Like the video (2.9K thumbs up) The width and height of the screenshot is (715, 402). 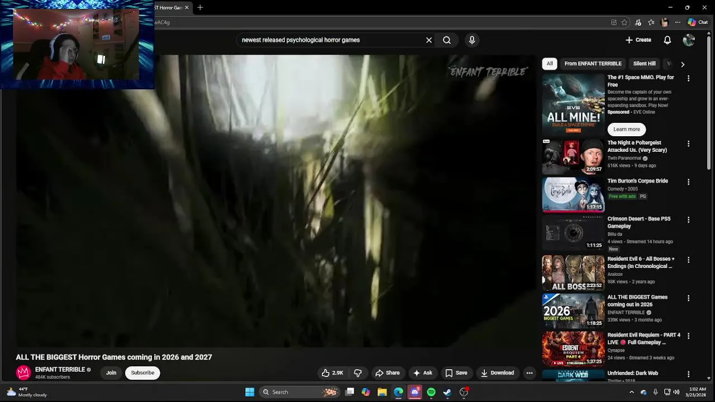pyautogui.click(x=332, y=373)
